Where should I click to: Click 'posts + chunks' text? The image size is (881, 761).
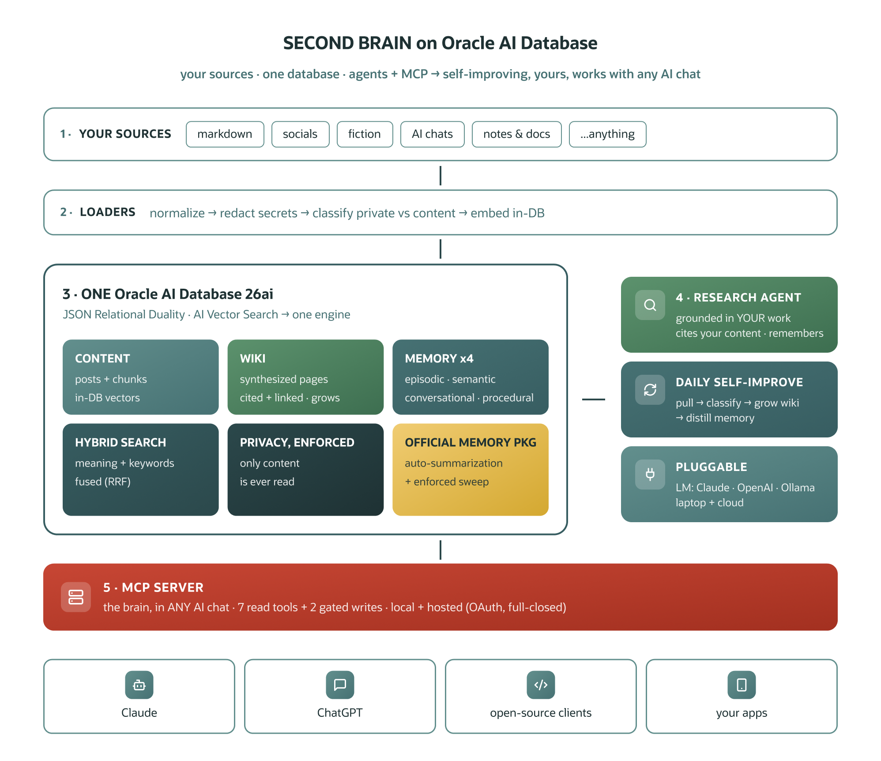[x=111, y=379]
